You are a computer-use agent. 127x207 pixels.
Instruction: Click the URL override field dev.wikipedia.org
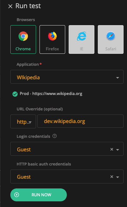[x=80, y=121]
